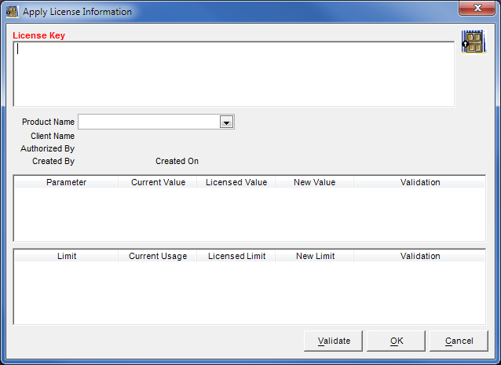Click the Parameter column header
The image size is (501, 365).
point(66,182)
